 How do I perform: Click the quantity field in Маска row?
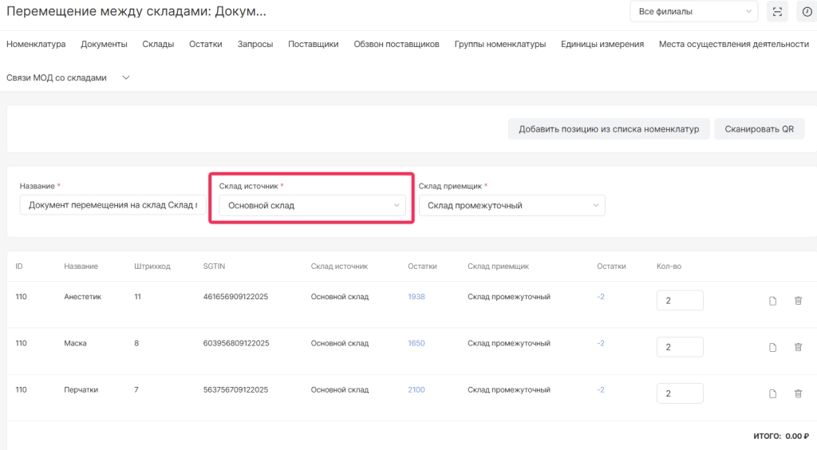(x=679, y=347)
